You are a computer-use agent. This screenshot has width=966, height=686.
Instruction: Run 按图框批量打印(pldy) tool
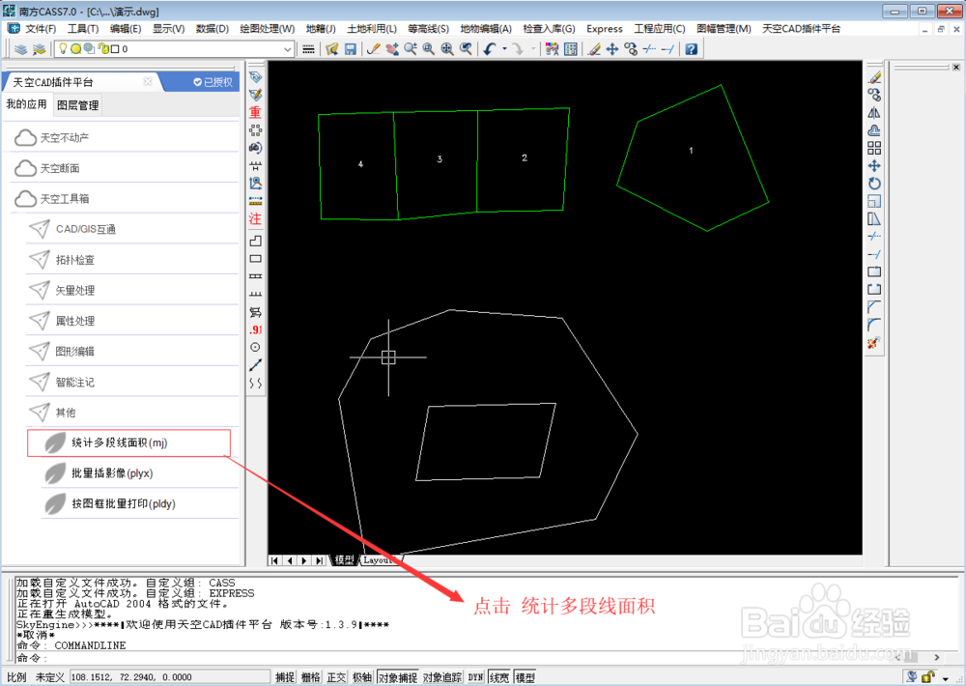(x=140, y=503)
